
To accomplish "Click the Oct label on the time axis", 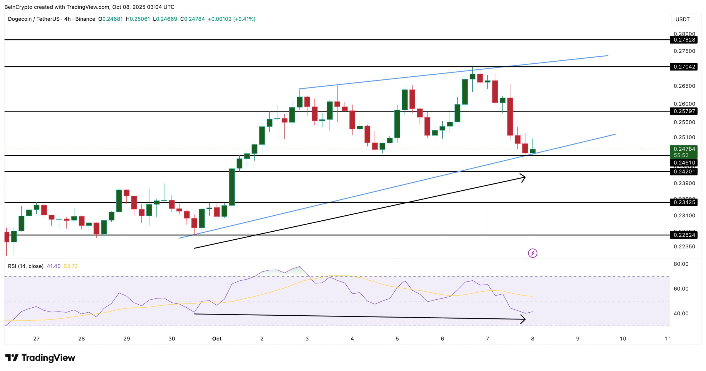I will [217, 338].
